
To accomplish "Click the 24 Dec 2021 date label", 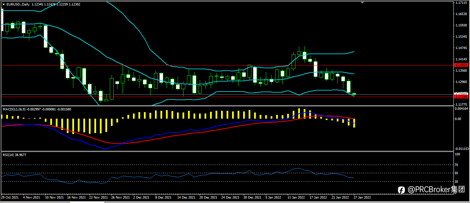I will pyautogui.click(x=230, y=197).
